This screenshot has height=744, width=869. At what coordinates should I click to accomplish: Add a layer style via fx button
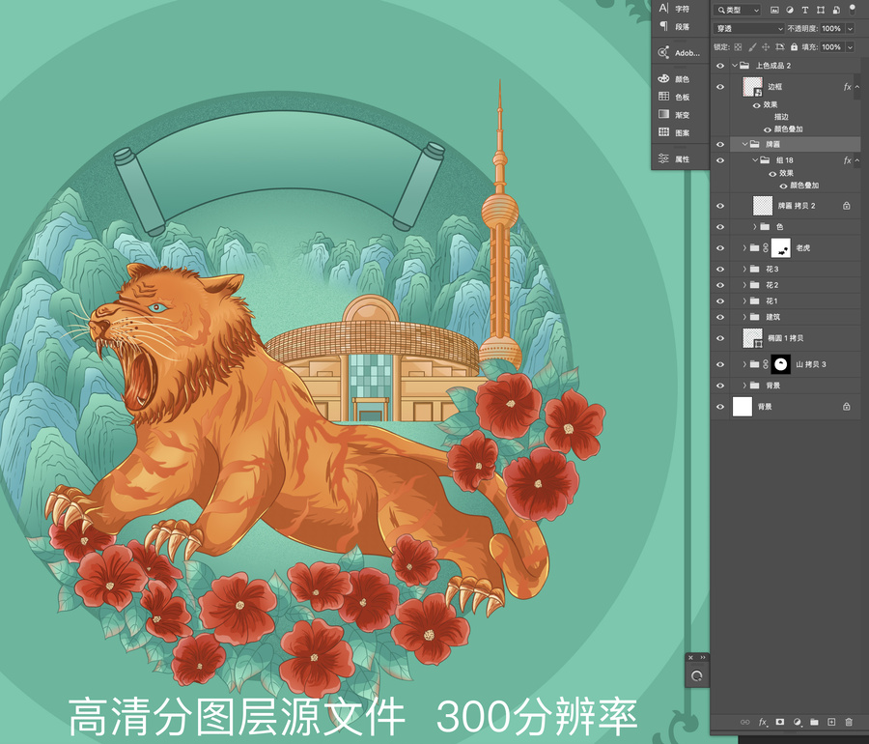click(x=763, y=722)
